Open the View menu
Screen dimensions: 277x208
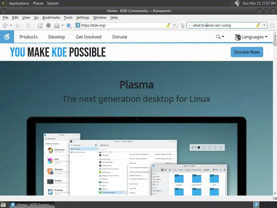(x=26, y=18)
